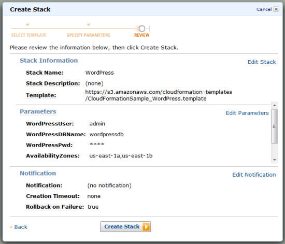Open the Edit Parameters link
Screen dimensions: 285x244
click(x=247, y=113)
